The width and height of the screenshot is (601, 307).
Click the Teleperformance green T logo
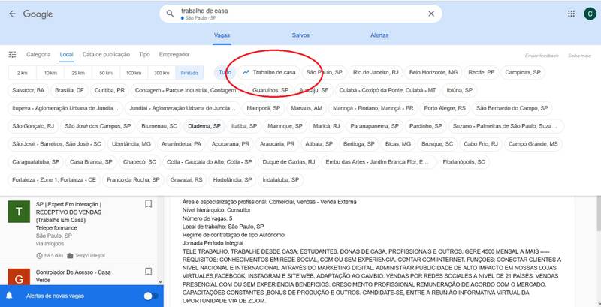point(19,212)
